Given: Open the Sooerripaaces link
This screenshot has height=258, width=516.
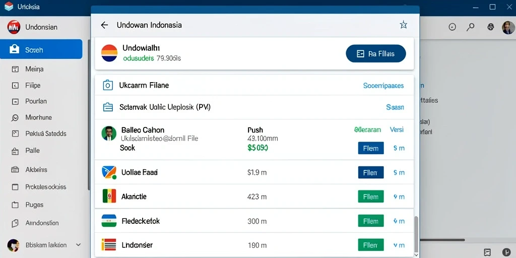Looking at the screenshot, I should point(383,86).
